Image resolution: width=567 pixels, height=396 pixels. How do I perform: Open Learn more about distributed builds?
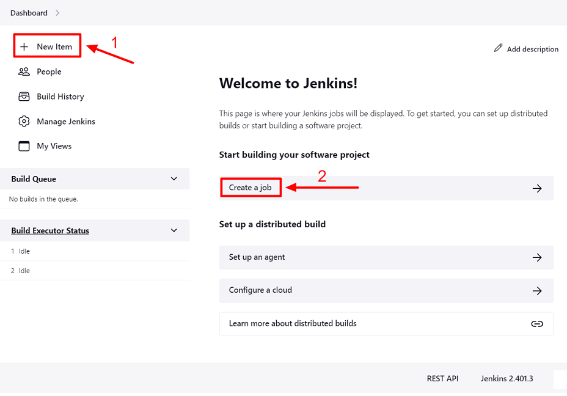(x=293, y=323)
